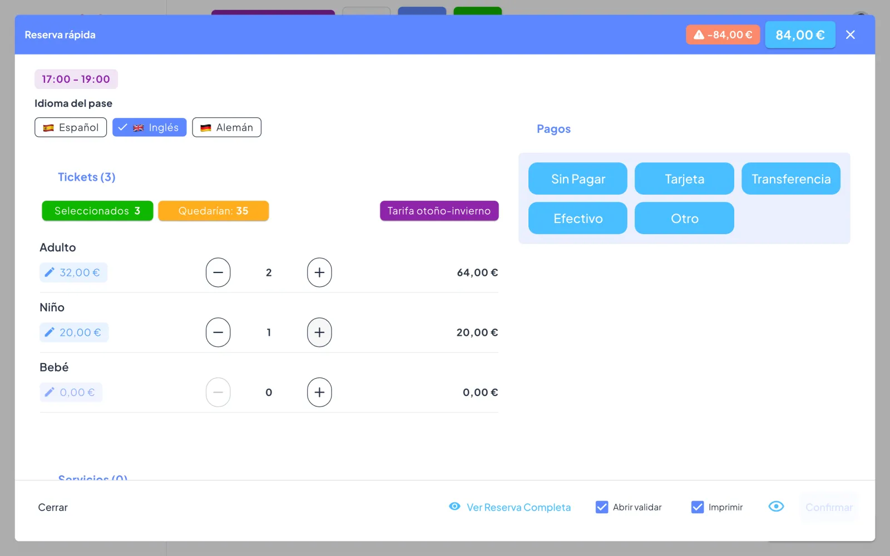Toggle the Imprimir checkbox

[x=698, y=507]
